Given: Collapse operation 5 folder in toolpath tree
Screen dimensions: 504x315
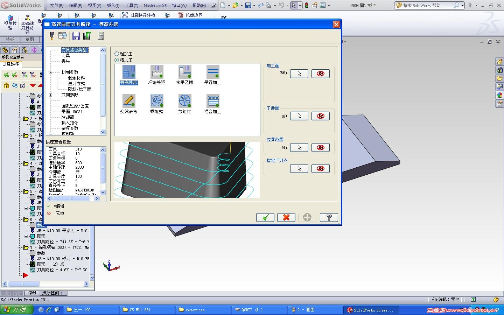Looking at the screenshot, I should pyautogui.click(x=20, y=191).
